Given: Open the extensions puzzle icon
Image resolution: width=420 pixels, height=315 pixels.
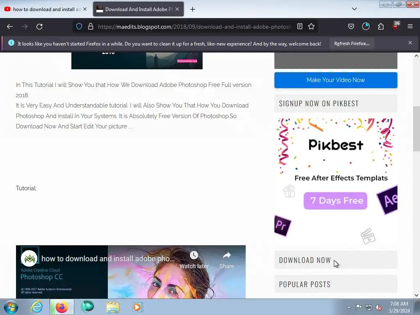Looking at the screenshot, I should (x=381, y=27).
